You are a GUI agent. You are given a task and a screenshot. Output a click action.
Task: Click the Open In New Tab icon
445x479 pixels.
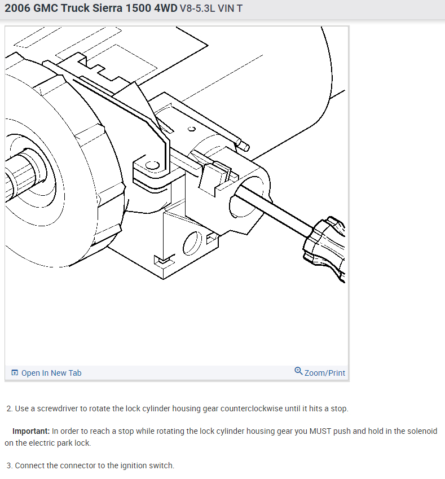pos(14,373)
